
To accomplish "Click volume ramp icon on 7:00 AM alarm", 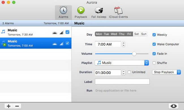I will [x=61, y=44].
